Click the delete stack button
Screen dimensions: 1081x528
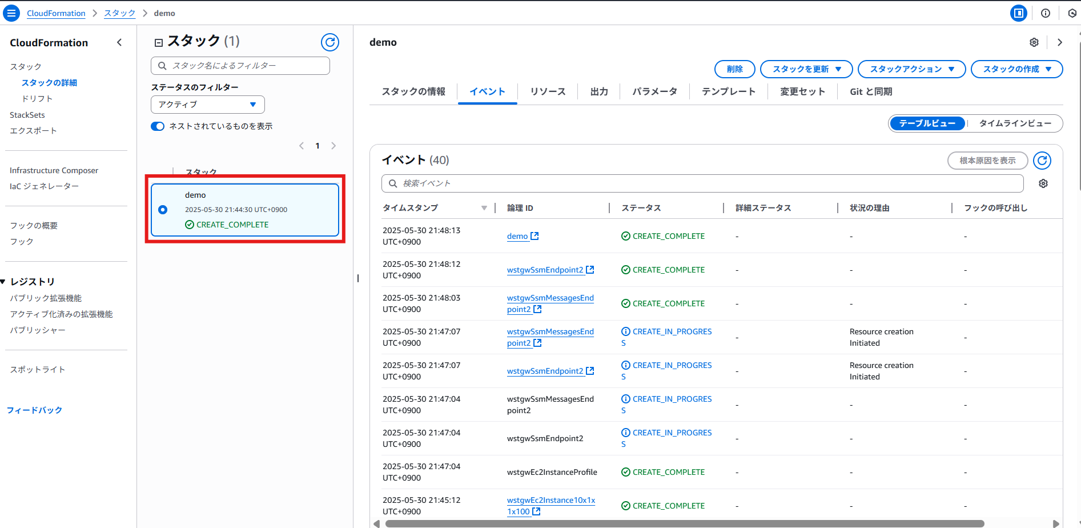(735, 69)
